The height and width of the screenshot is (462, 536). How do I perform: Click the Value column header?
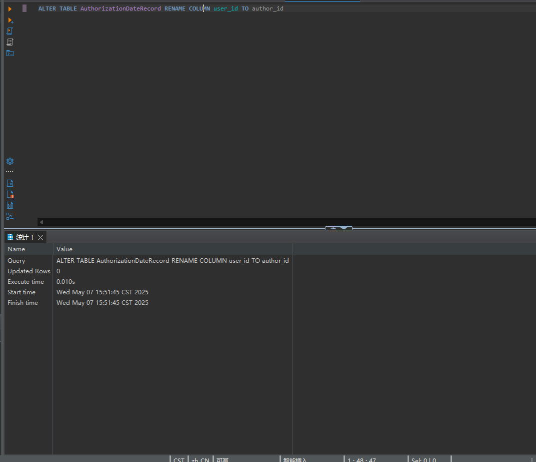(172, 249)
